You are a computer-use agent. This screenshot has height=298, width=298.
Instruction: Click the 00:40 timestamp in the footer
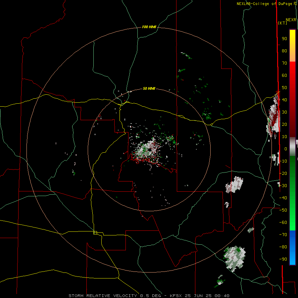(x=222, y=296)
